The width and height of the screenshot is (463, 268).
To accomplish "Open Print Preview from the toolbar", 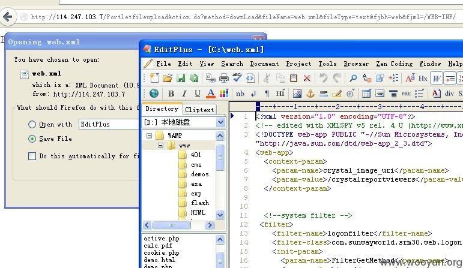I will click(x=211, y=78).
